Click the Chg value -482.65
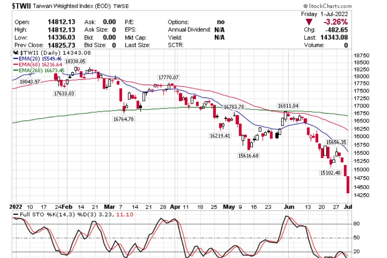The image size is (387, 258). pos(337,30)
